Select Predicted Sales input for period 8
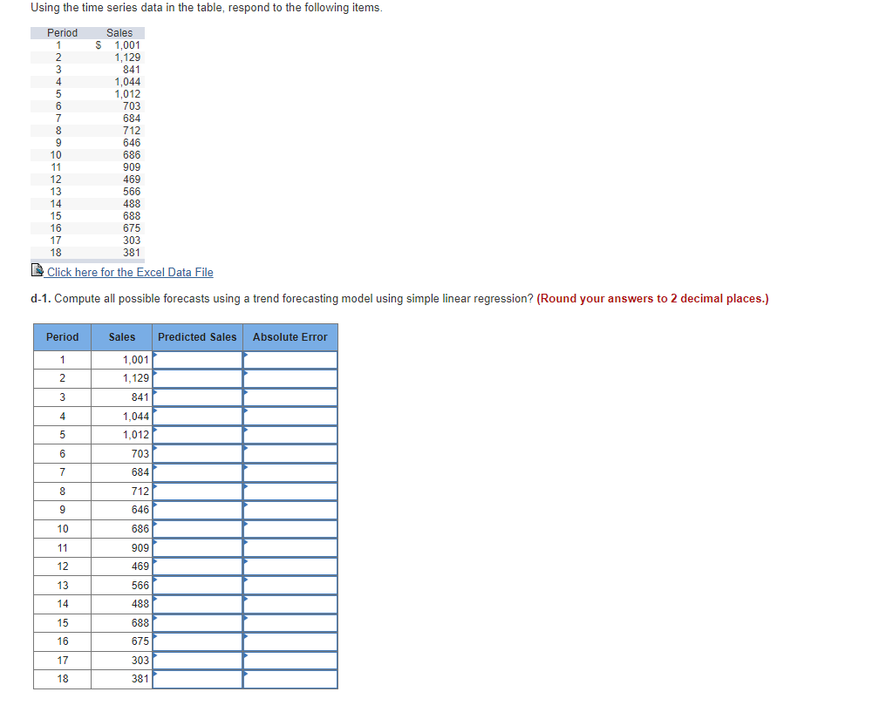Image resolution: width=886 pixels, height=719 pixels. point(198,492)
